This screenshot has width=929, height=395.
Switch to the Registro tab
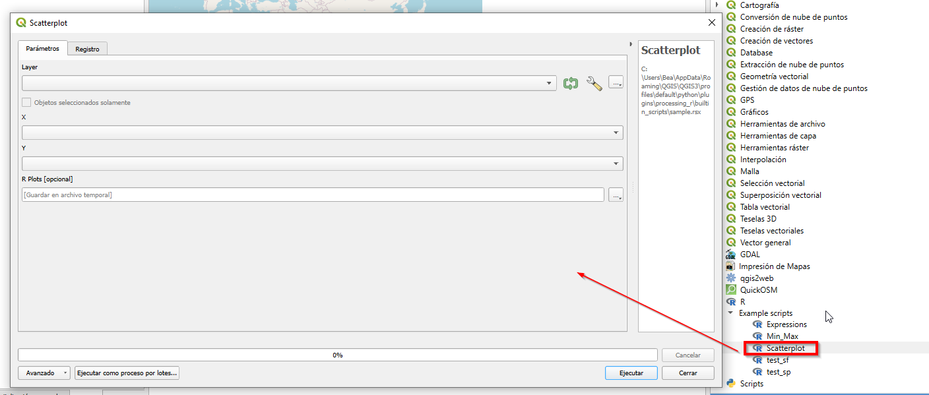coord(87,49)
